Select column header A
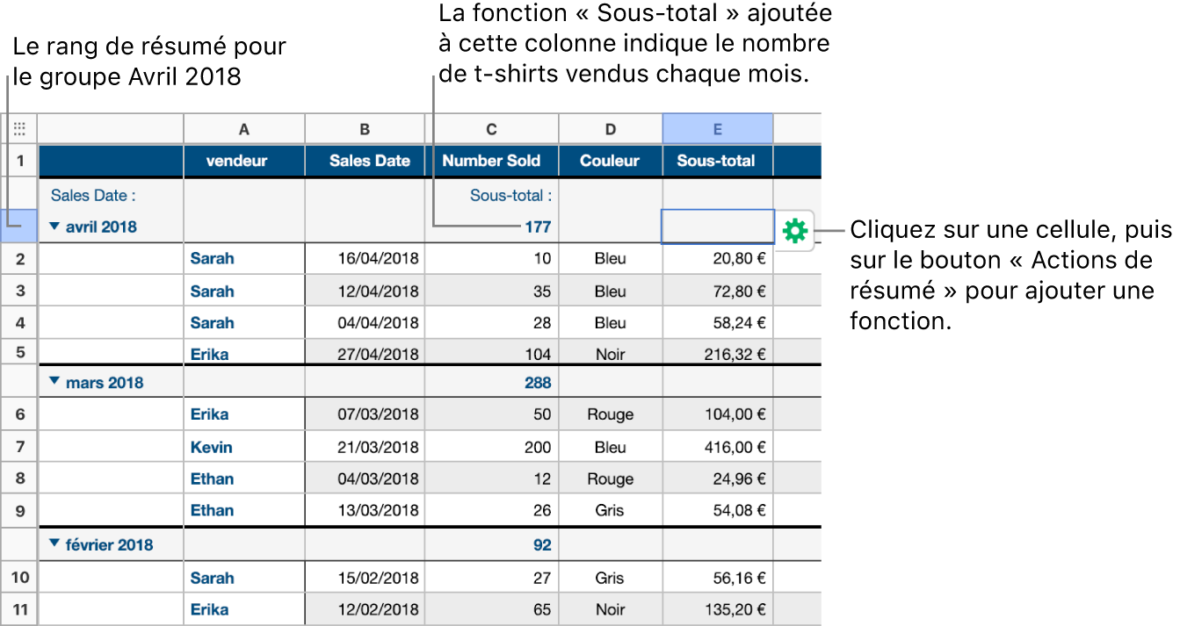The width and height of the screenshot is (1180, 626). (x=244, y=128)
